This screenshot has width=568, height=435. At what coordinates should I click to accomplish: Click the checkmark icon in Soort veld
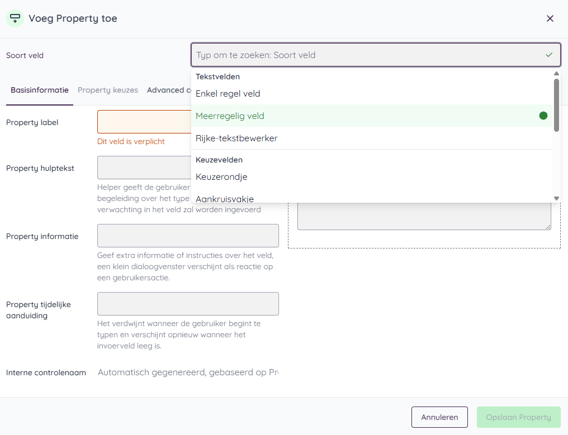tap(549, 55)
